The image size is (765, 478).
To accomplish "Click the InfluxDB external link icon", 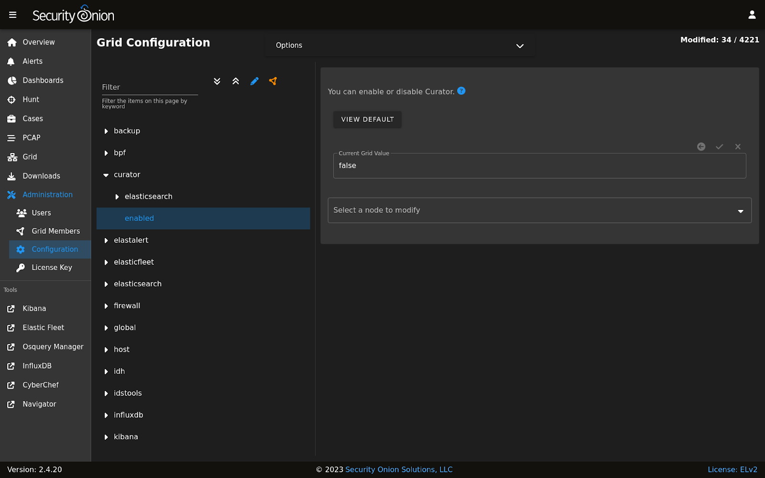I will click(x=11, y=366).
